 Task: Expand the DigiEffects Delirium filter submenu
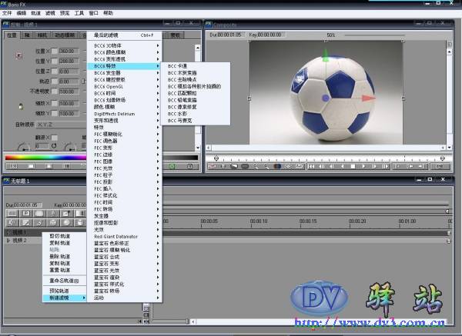pyautogui.click(x=124, y=114)
